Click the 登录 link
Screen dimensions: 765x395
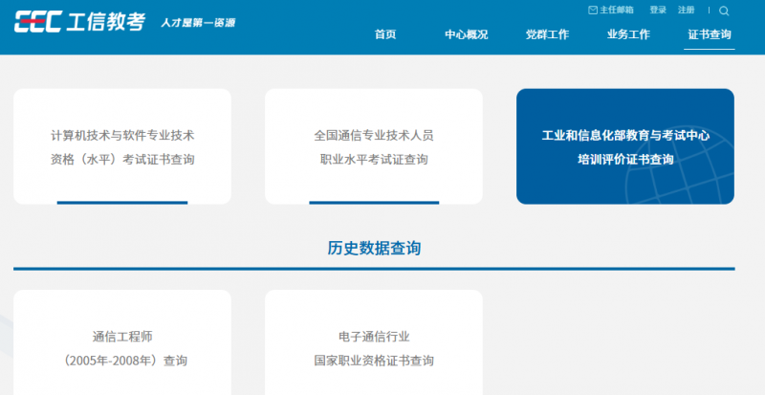[x=658, y=11]
